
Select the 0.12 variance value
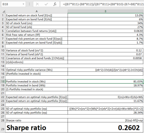click(105, 50)
